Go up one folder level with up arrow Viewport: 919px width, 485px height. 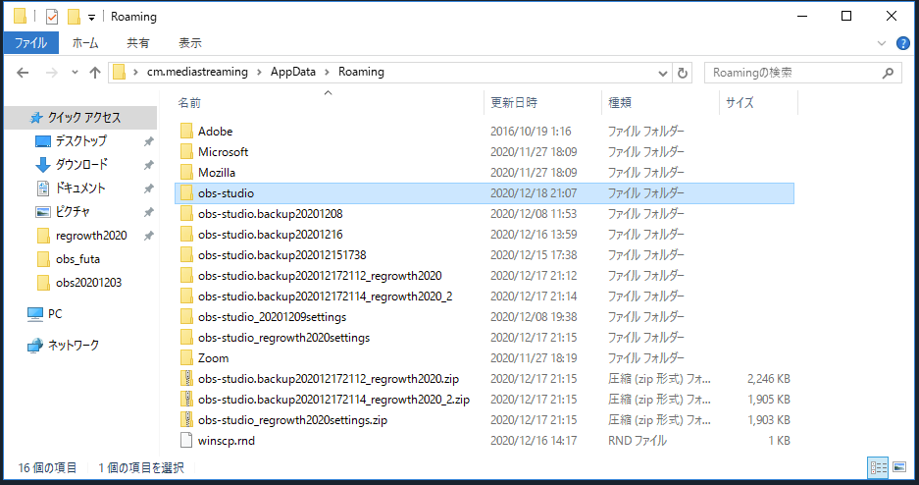(95, 73)
